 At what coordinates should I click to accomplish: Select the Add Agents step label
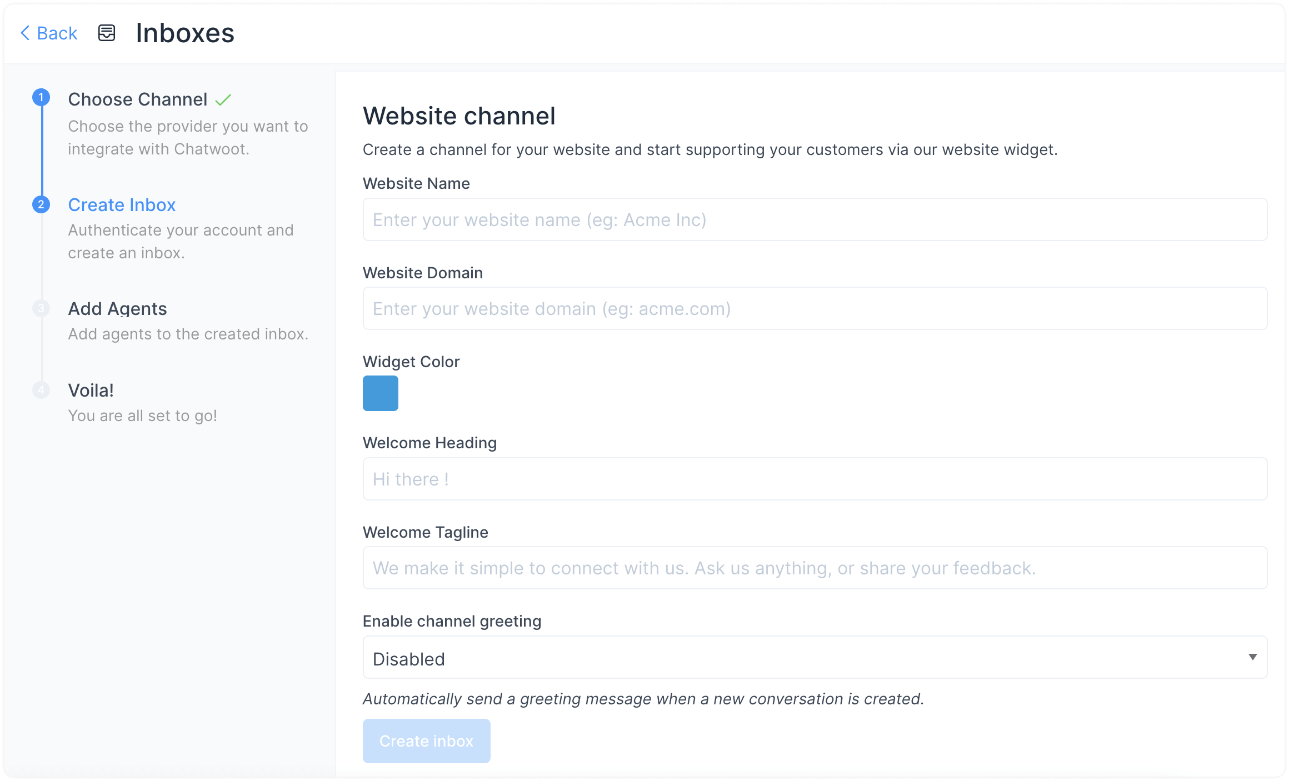pos(117,308)
